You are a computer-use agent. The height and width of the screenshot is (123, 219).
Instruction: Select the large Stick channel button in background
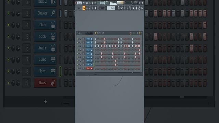(x=45, y=37)
